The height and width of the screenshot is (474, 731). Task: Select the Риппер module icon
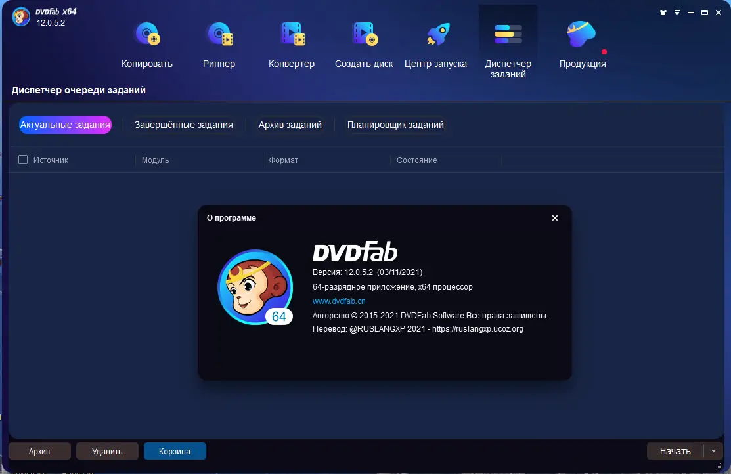coord(219,34)
